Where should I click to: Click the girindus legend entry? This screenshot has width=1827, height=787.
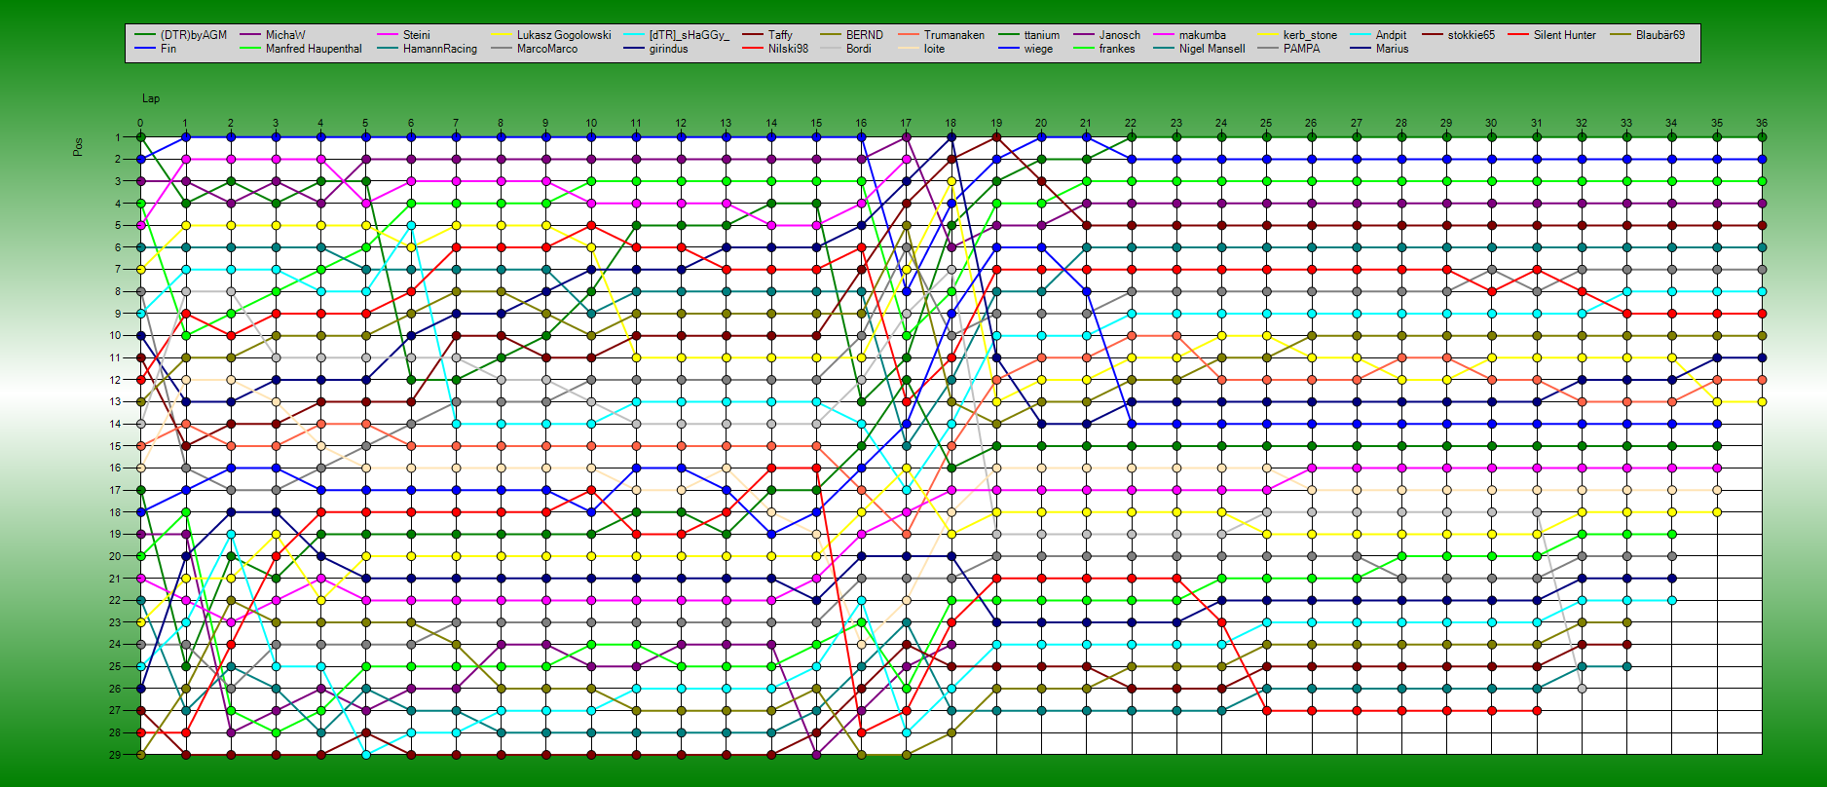[x=668, y=49]
